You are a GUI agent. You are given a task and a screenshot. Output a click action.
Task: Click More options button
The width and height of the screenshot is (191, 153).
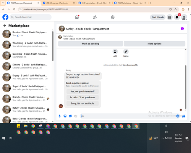coord(154,44)
